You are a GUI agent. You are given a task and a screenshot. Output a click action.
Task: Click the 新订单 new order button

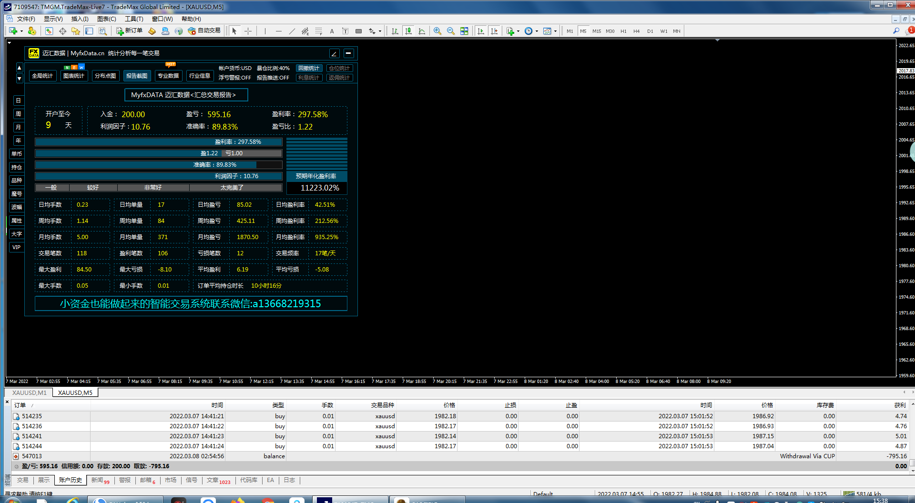coord(130,31)
